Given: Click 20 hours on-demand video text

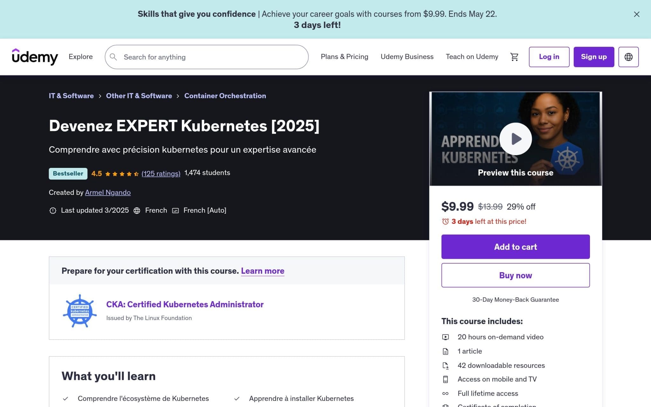Looking at the screenshot, I should (x=500, y=337).
